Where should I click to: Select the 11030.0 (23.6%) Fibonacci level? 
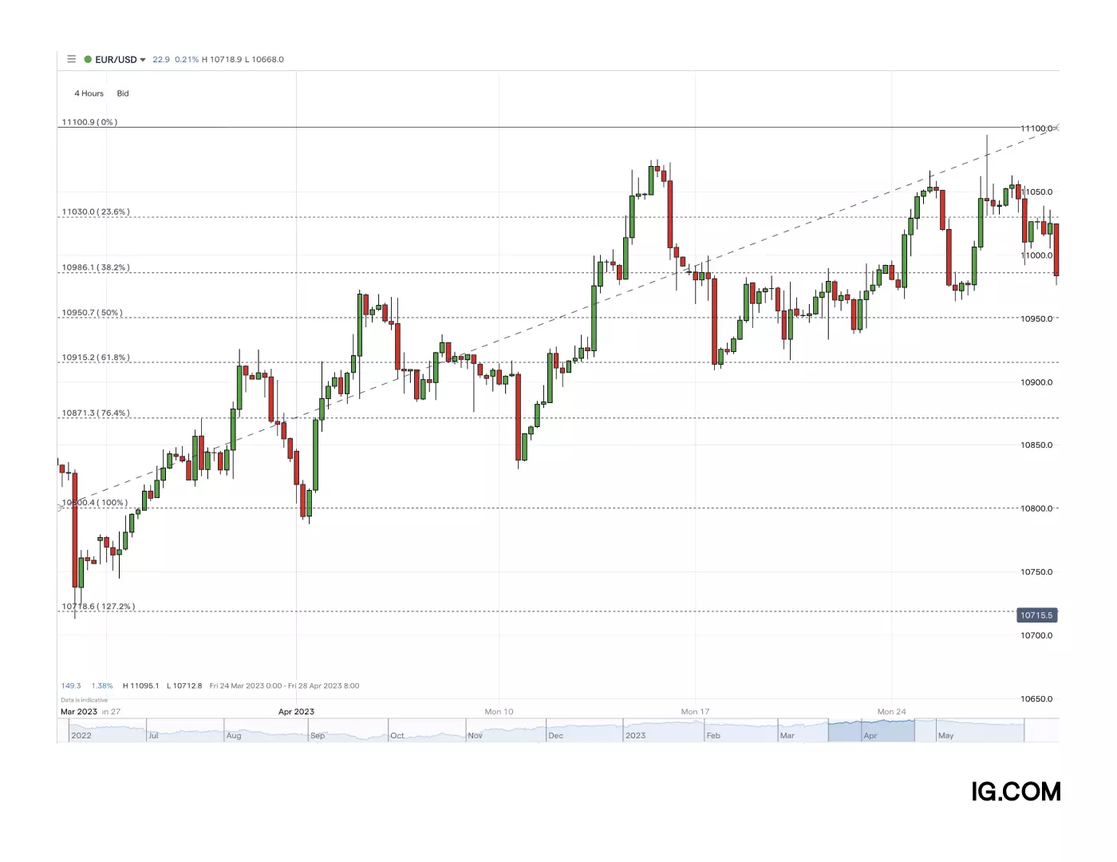[96, 212]
